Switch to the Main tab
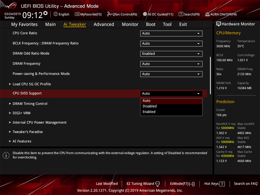The image size is (260, 195). point(51,25)
